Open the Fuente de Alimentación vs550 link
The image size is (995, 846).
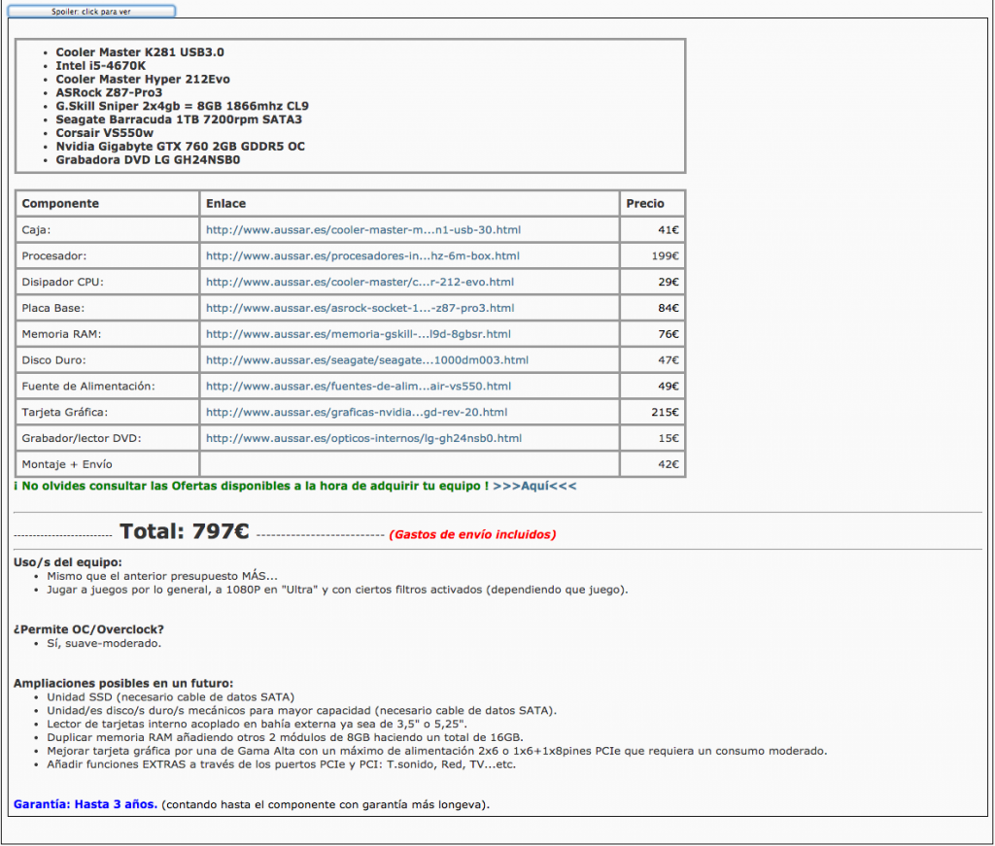[x=358, y=386]
